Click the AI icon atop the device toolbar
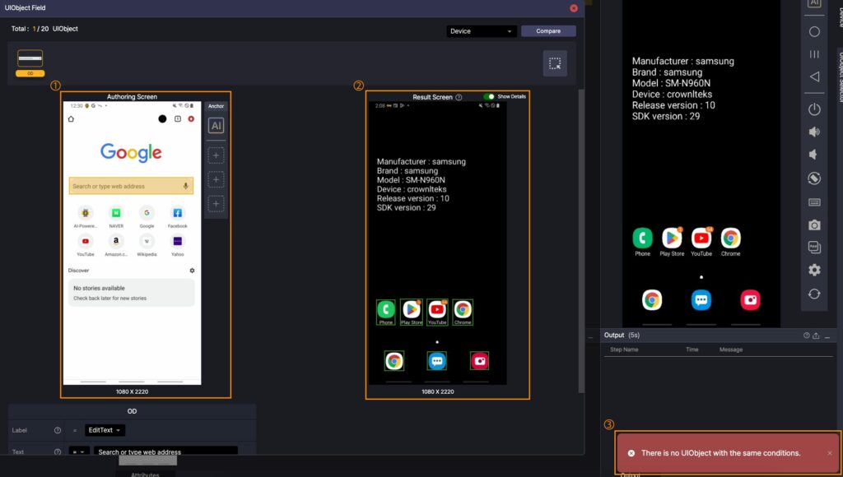The height and width of the screenshot is (477, 843). coord(814,3)
